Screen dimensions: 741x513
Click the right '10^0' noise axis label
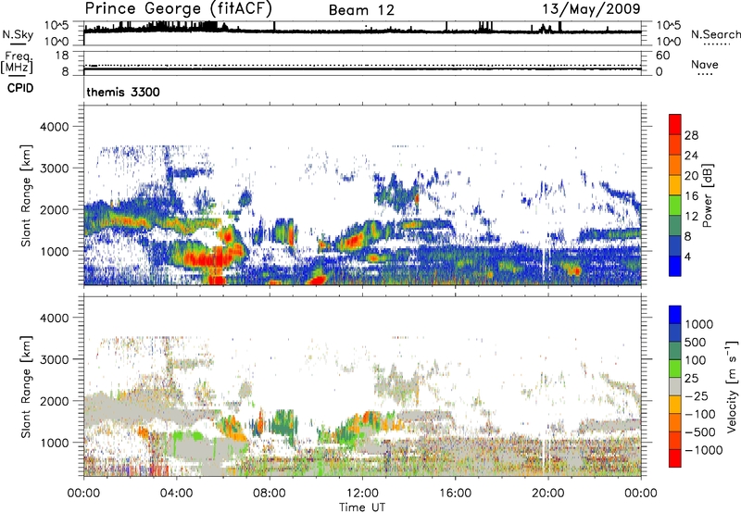[x=669, y=42]
